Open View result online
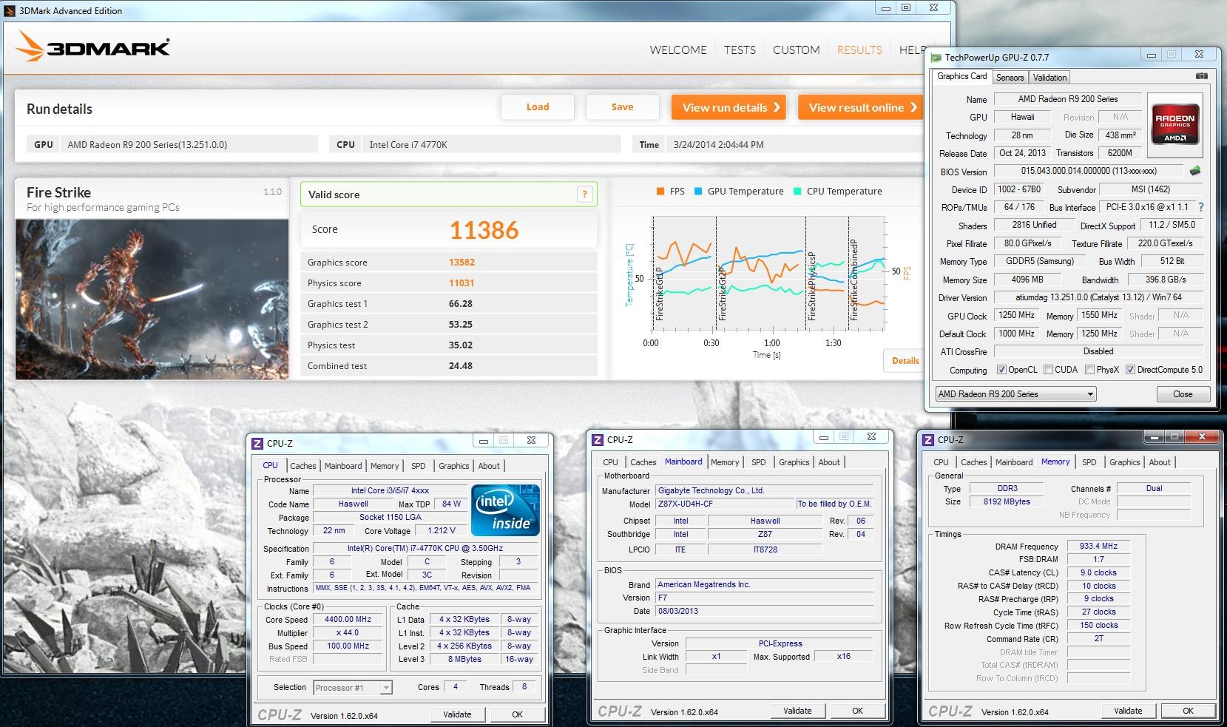1227x727 pixels. 862,107
